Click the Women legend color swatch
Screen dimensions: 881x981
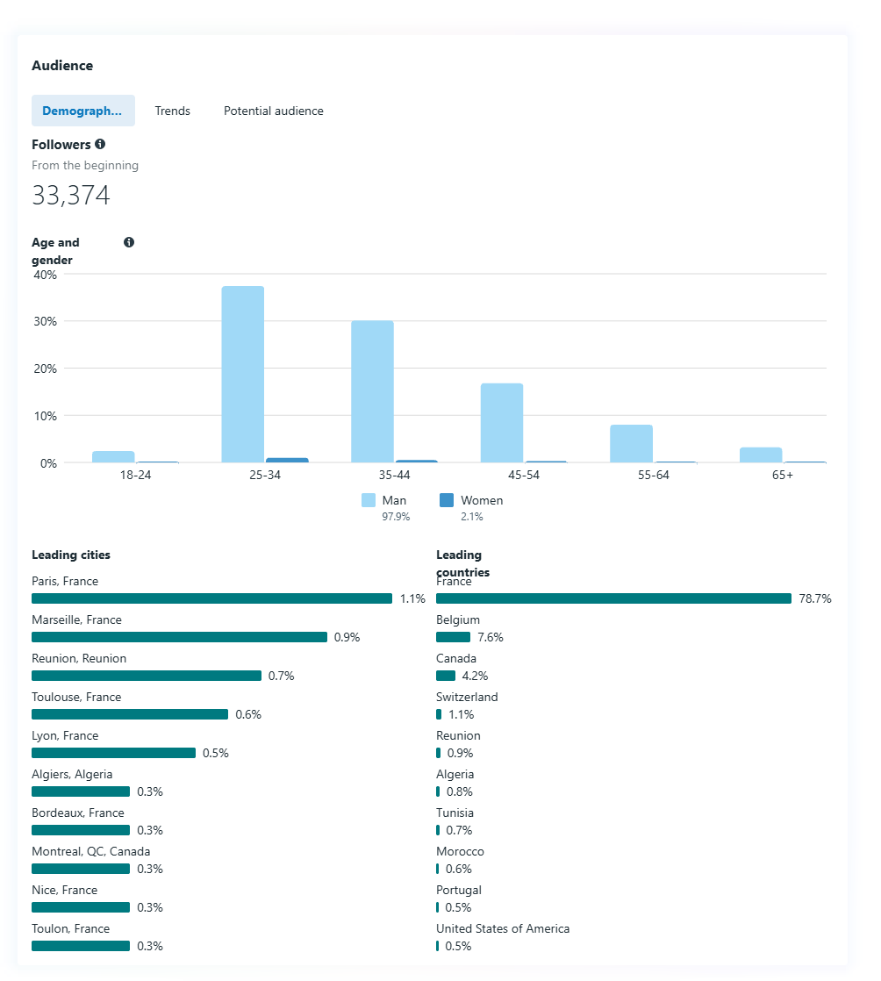click(447, 500)
